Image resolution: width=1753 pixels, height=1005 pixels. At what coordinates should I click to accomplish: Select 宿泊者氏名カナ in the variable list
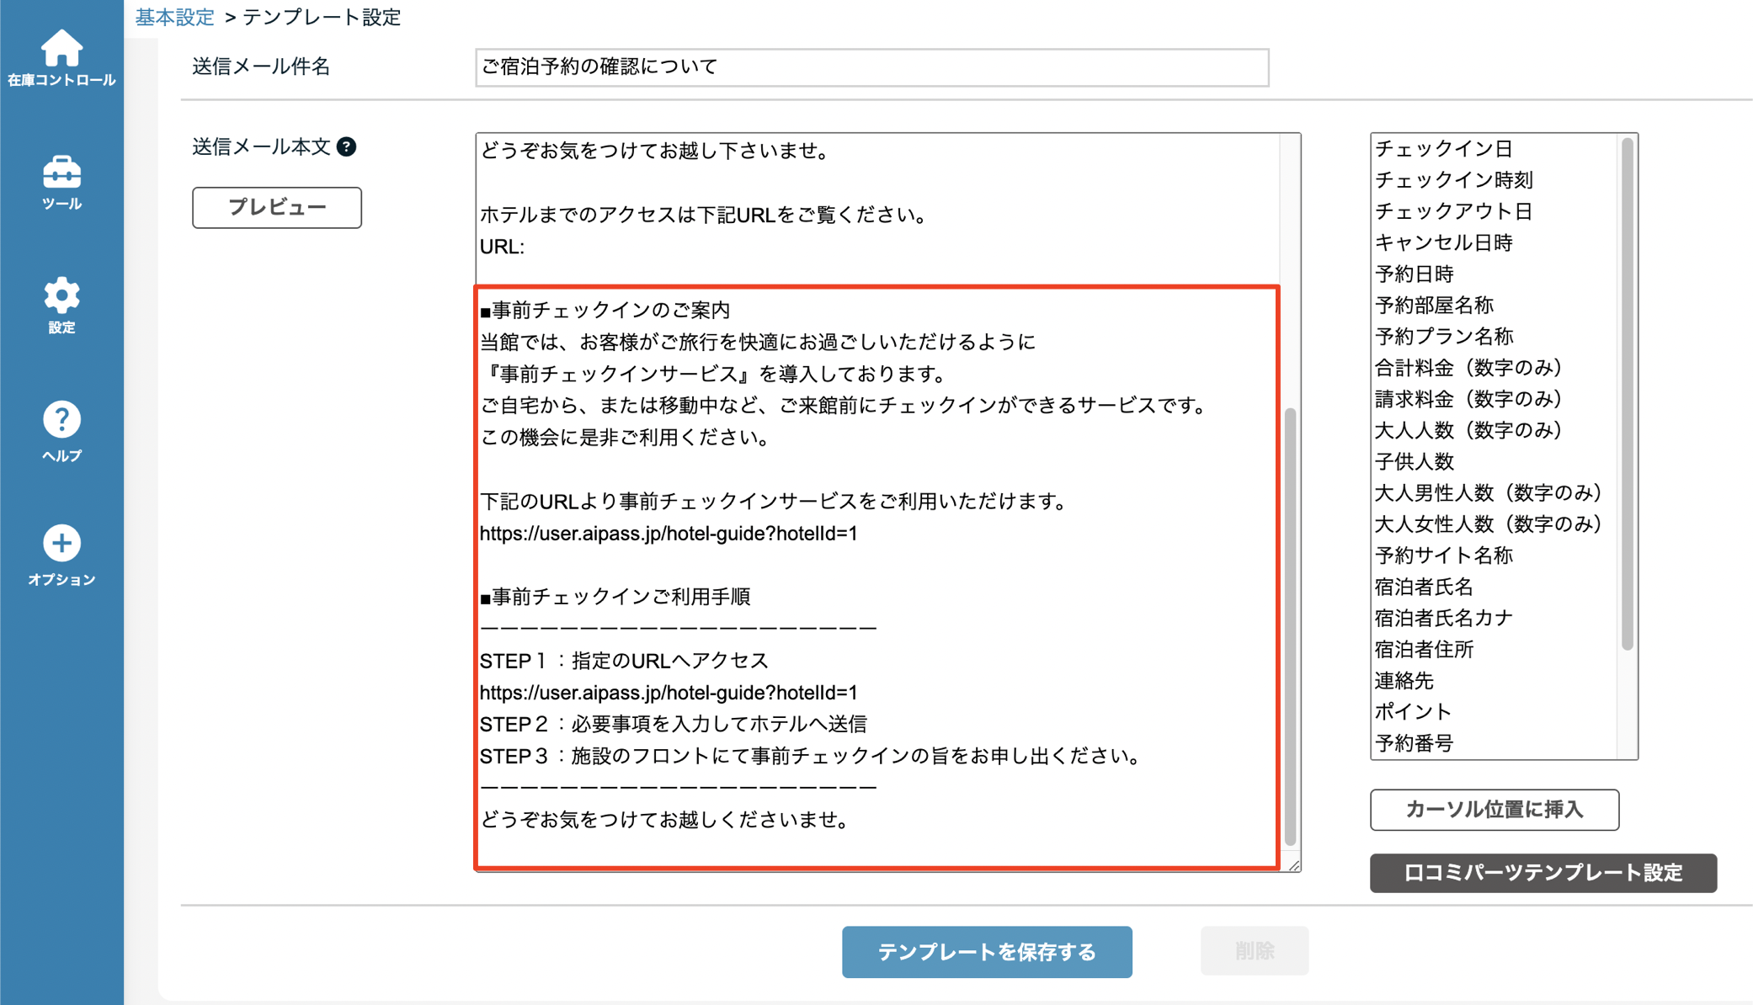point(1495,618)
